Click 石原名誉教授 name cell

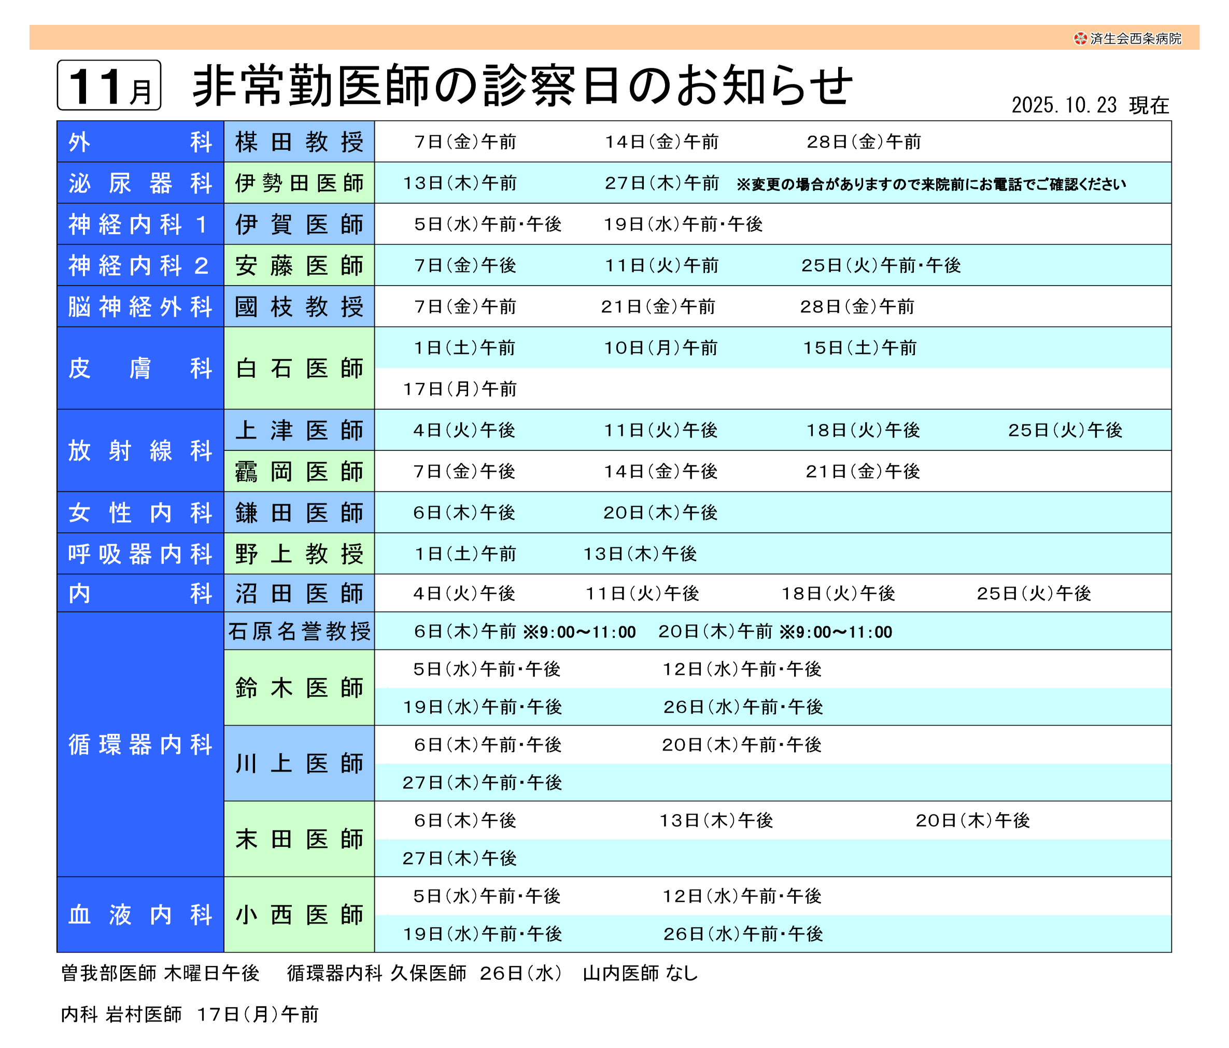[299, 631]
